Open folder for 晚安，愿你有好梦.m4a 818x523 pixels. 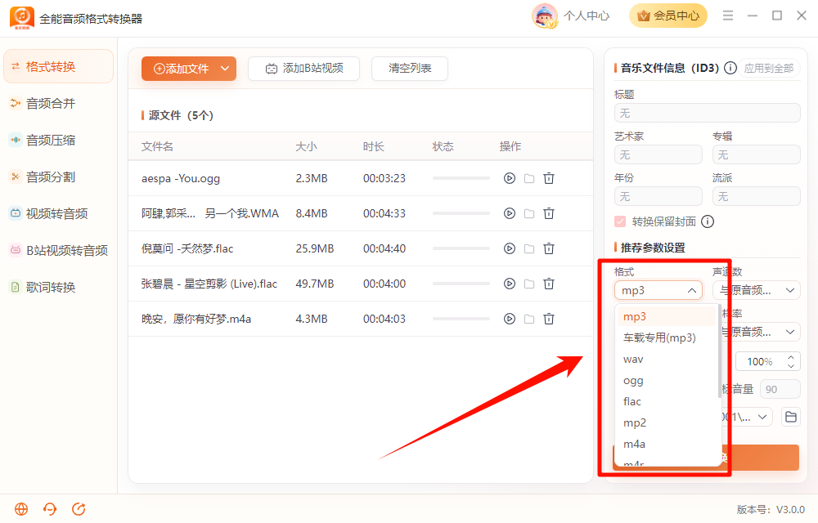point(529,319)
